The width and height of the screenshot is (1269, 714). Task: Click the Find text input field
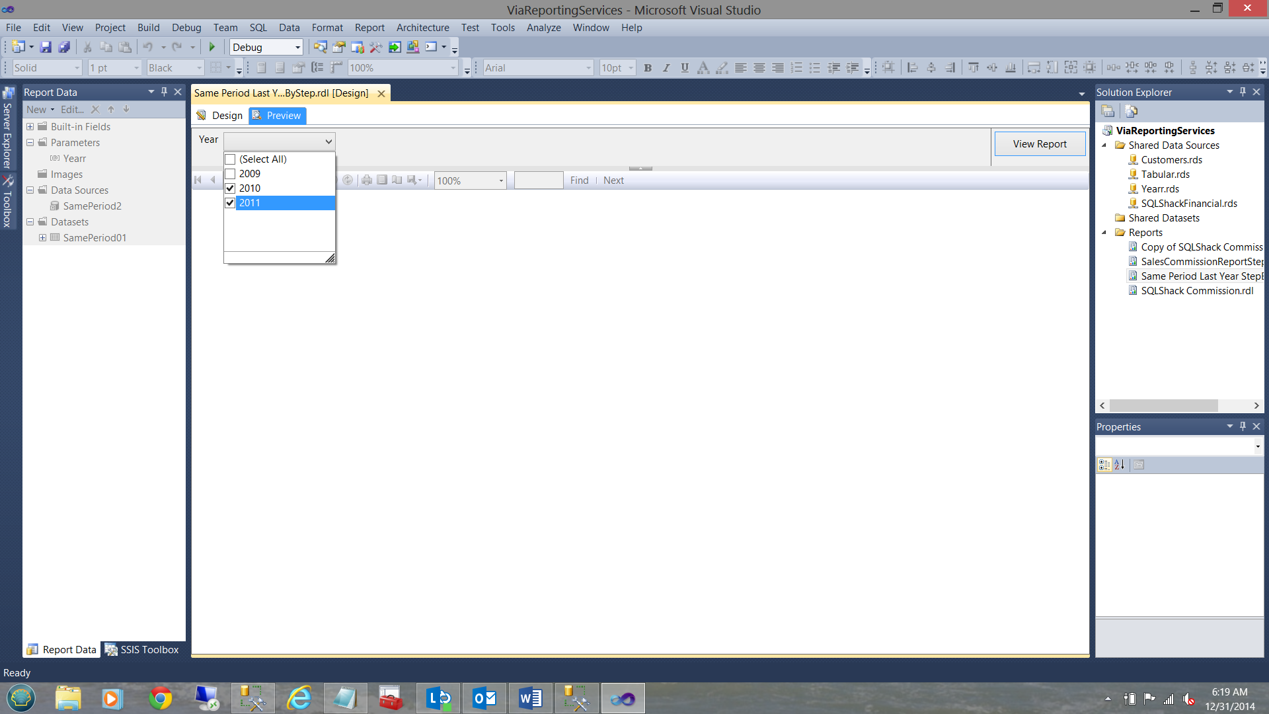click(538, 180)
